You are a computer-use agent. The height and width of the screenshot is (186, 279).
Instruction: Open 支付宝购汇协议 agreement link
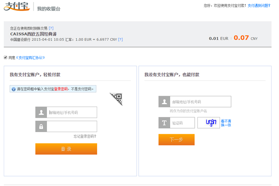pyautogui.click(x=30, y=58)
